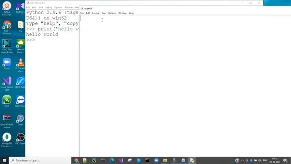Image resolution: width=291 pixels, height=164 pixels.
Task: Click inside the untitled editor text area
Action: [x=185, y=86]
